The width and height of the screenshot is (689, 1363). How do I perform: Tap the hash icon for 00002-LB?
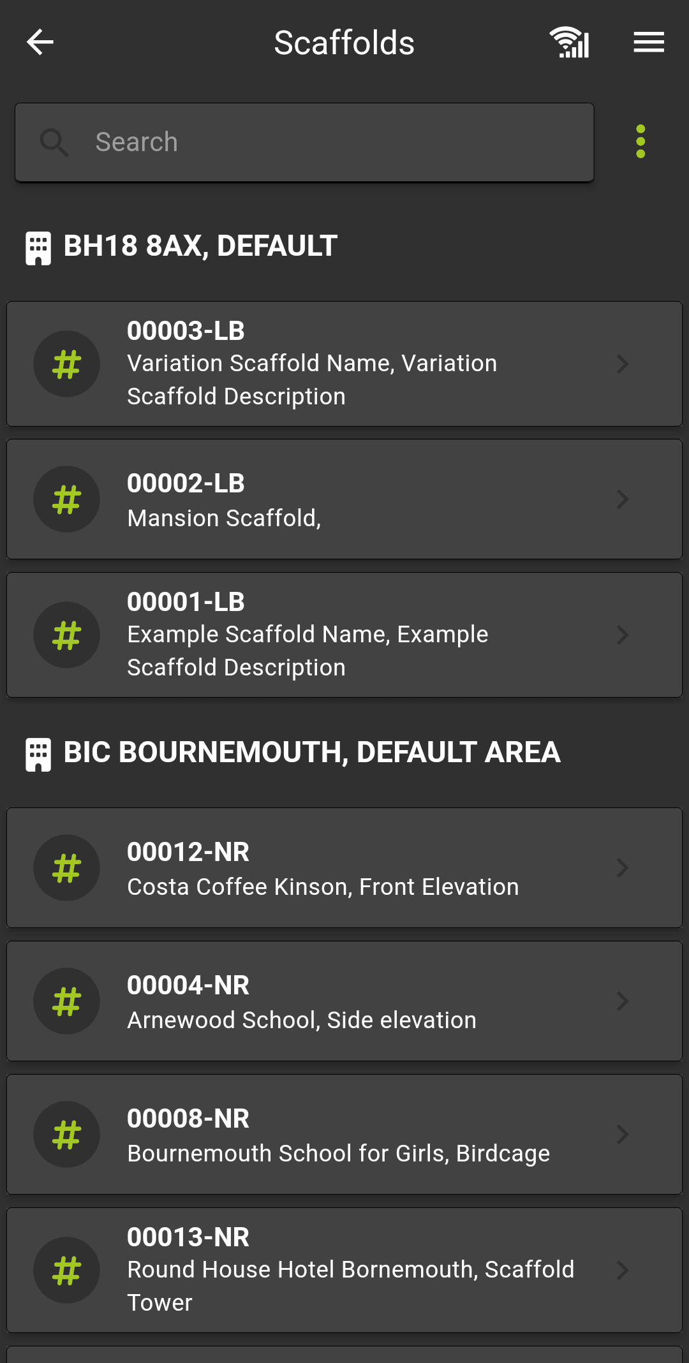tap(66, 499)
